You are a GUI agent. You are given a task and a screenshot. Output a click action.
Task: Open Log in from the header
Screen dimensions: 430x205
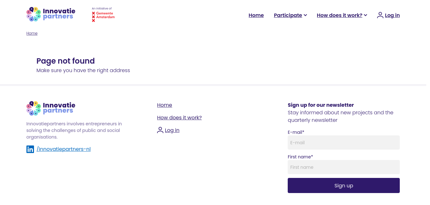tap(392, 15)
